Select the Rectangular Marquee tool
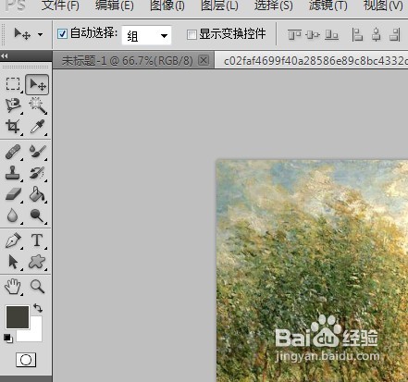 13,84
